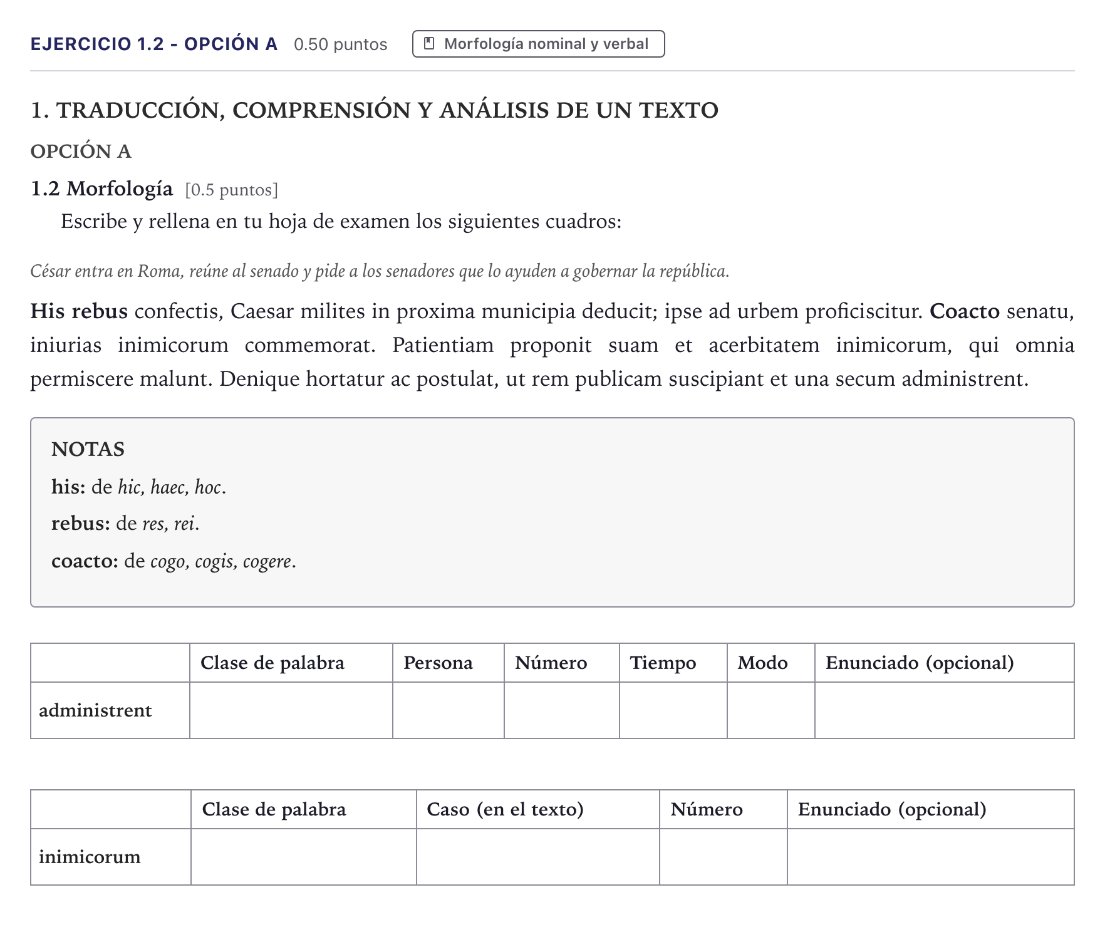Click 'Número' header in the administrent table
The height and width of the screenshot is (932, 1105).
tap(562, 663)
